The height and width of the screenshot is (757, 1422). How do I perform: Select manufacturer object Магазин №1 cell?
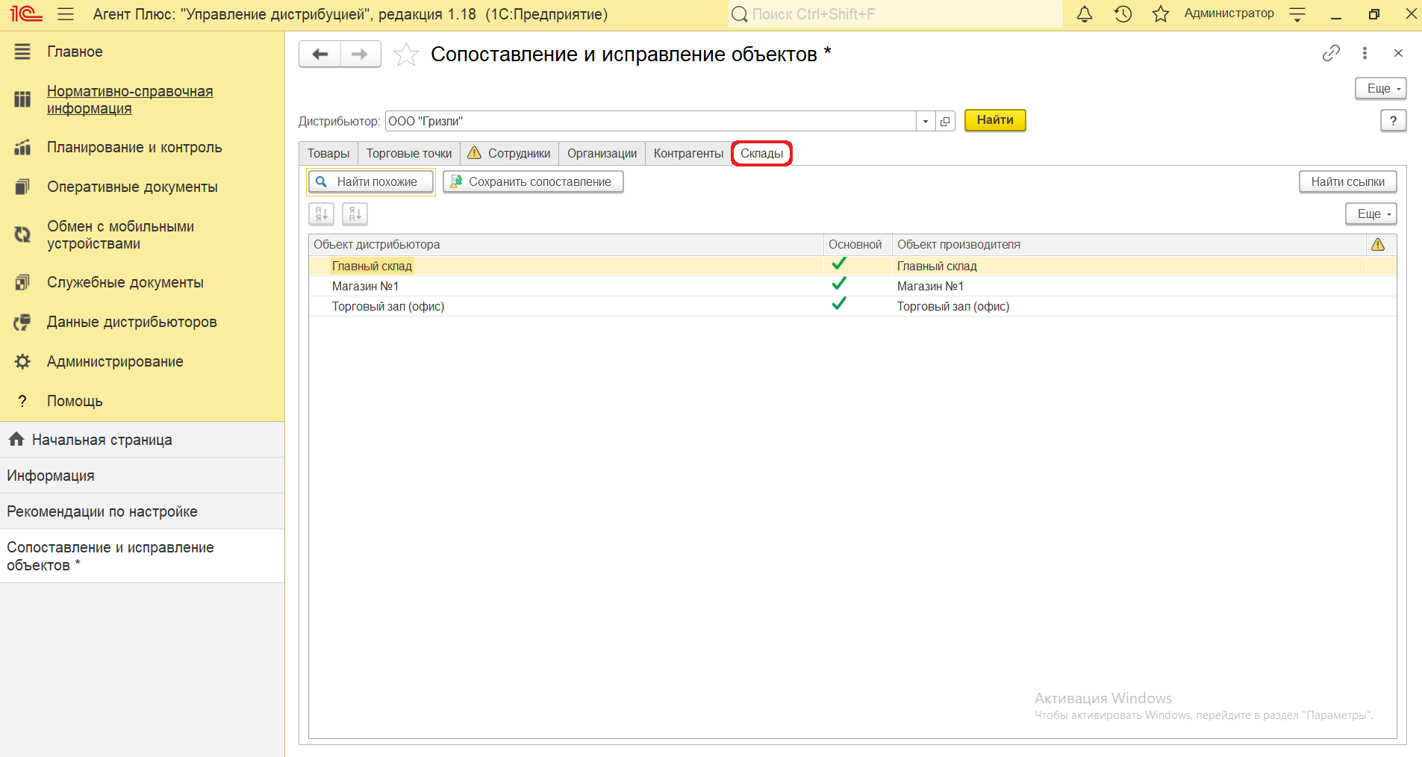click(x=1129, y=286)
